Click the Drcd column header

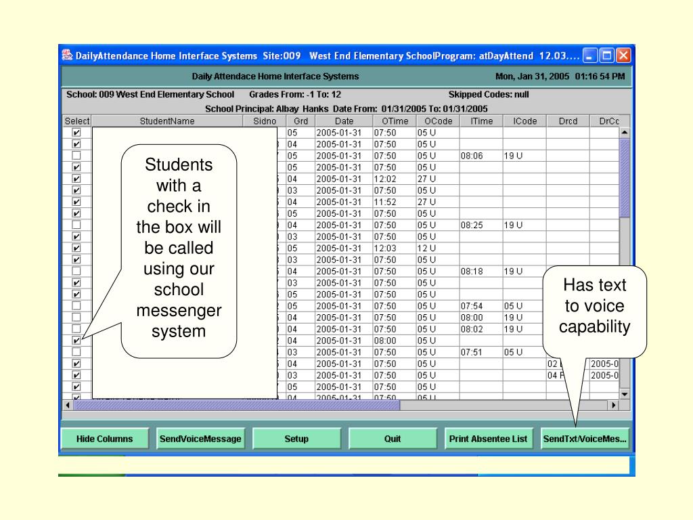[x=568, y=121]
